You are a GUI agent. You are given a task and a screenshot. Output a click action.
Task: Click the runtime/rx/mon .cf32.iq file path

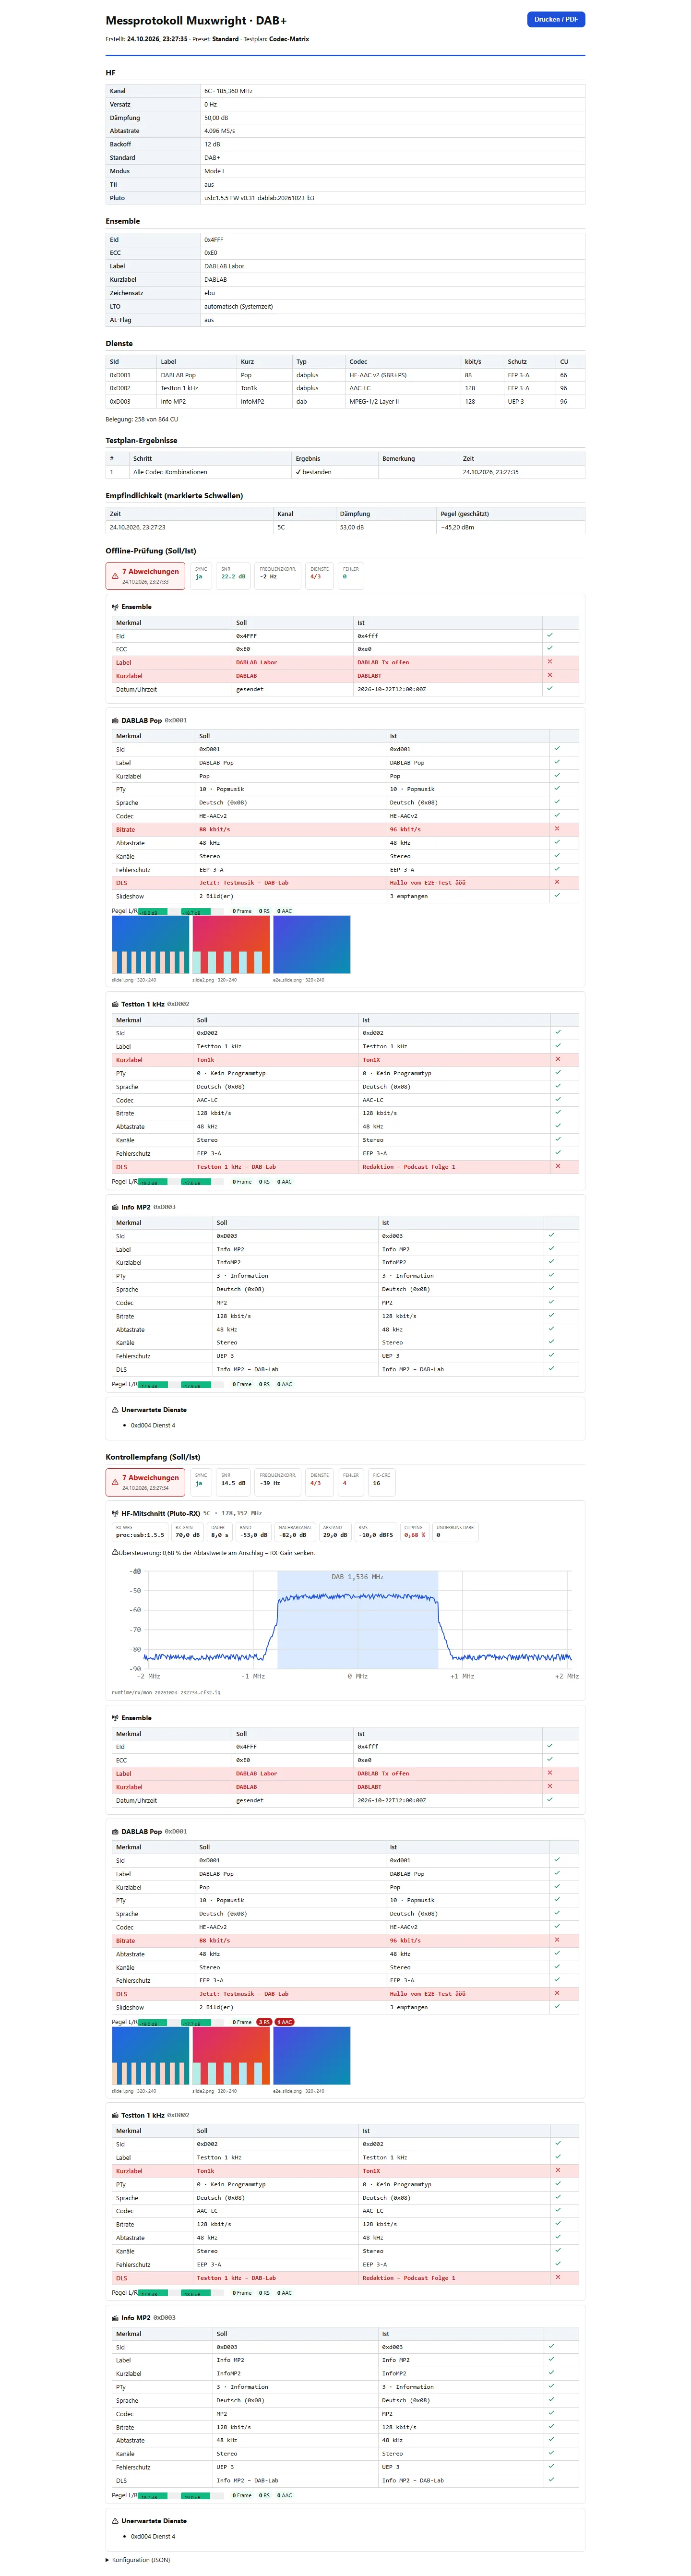click(166, 1693)
